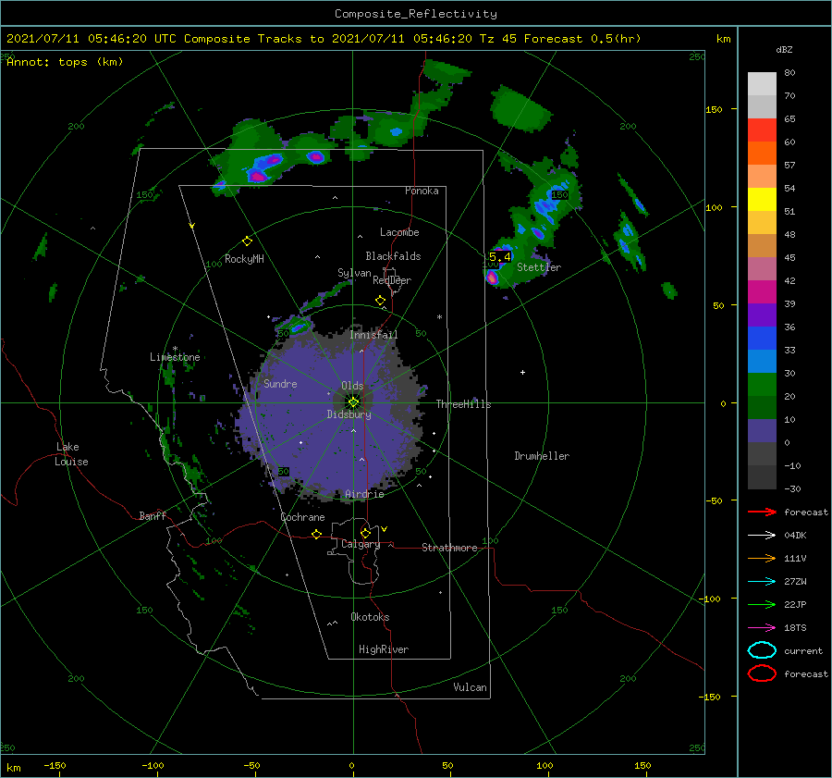Click the green 22JP arrow icon
Screen dimensions: 832x778
(762, 604)
